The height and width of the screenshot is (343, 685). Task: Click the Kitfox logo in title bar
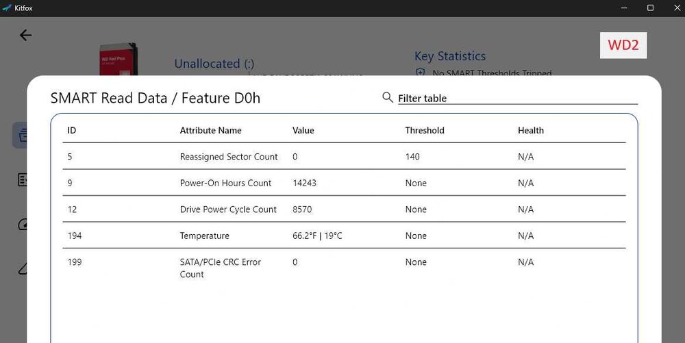[x=7, y=8]
